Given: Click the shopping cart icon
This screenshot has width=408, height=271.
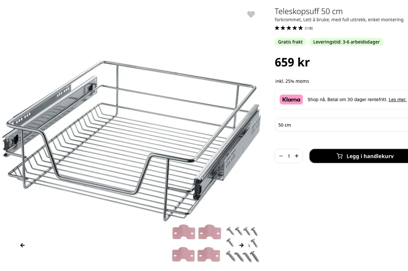Looking at the screenshot, I should click(340, 156).
